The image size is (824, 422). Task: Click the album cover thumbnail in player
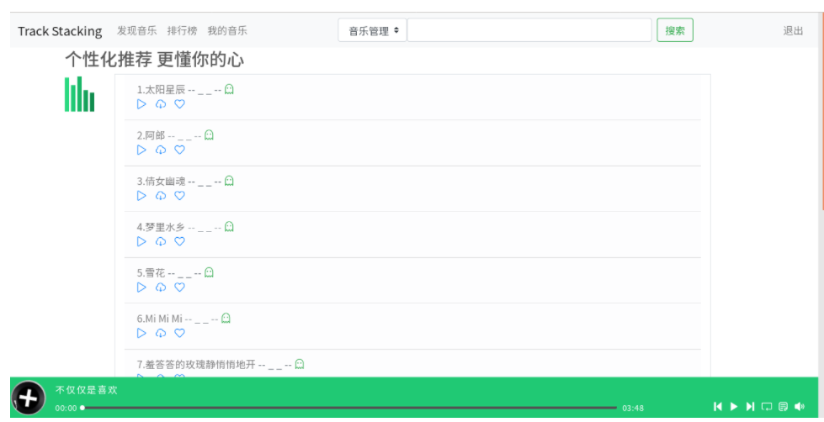click(x=29, y=398)
